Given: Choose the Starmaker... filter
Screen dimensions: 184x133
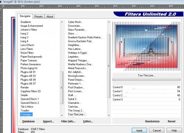Looking at the screenshot, I should 74,103.
